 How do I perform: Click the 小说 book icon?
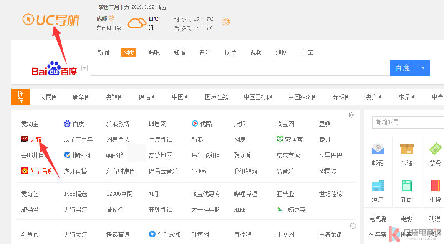(435, 186)
